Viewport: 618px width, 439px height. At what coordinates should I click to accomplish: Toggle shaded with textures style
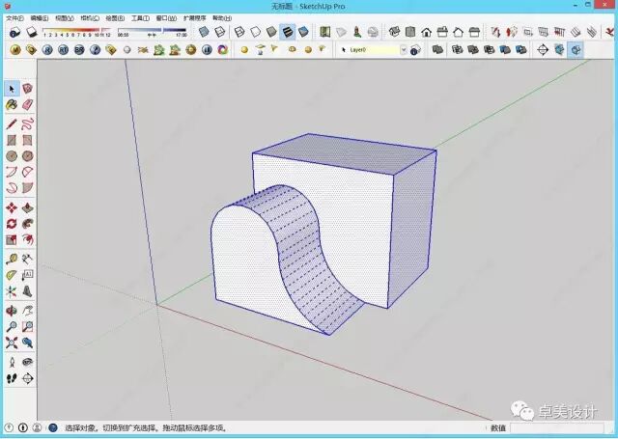[x=288, y=32]
